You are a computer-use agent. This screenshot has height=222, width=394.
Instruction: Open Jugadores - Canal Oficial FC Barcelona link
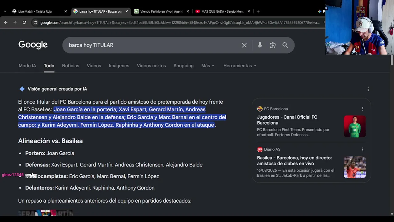[287, 120]
